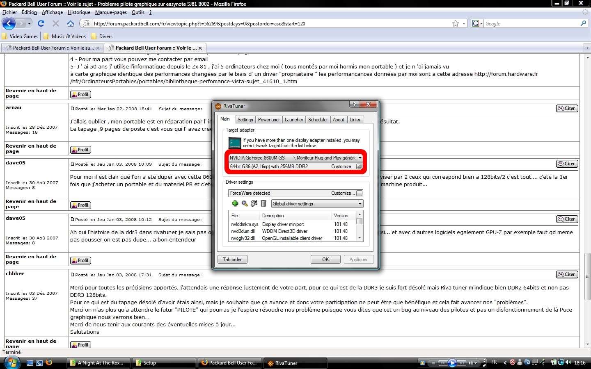Click the Switch between windows quick launch icon
The height and width of the screenshot is (369, 591).
[x=39, y=363]
